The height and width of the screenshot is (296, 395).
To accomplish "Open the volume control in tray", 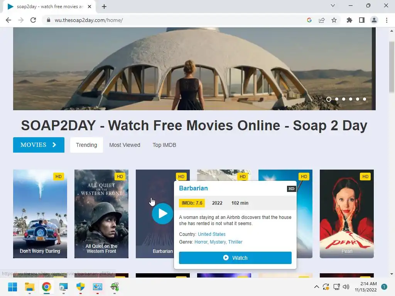I will click(x=346, y=287).
